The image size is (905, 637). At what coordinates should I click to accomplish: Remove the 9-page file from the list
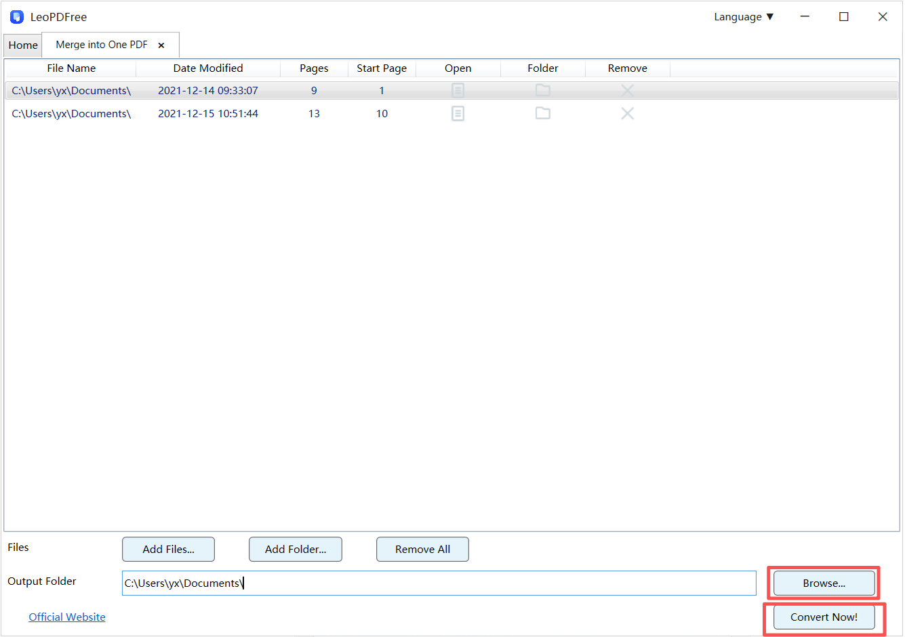tap(628, 90)
